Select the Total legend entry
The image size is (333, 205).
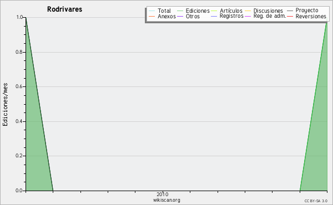[x=160, y=11]
